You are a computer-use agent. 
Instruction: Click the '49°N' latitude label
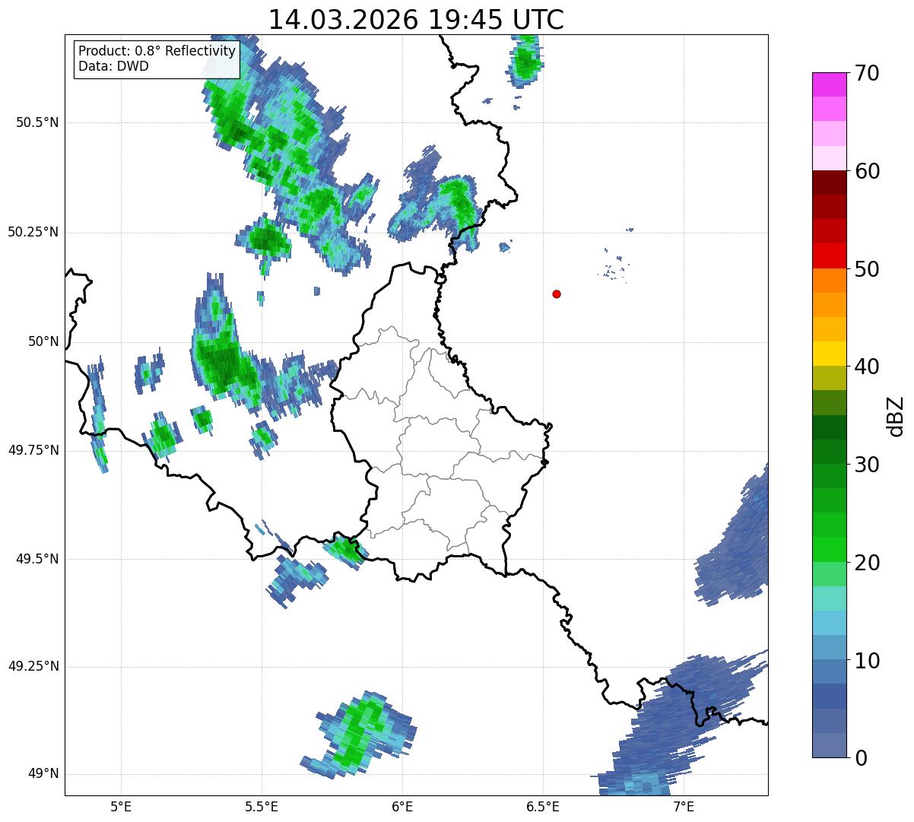pyautogui.click(x=43, y=774)
